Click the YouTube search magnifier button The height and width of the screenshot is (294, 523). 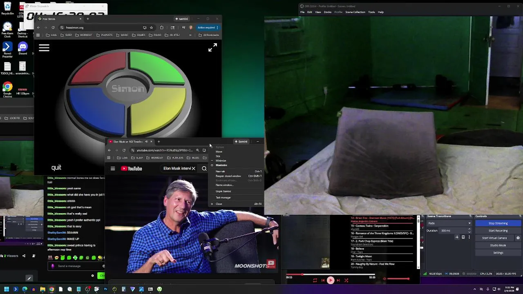[x=204, y=168]
